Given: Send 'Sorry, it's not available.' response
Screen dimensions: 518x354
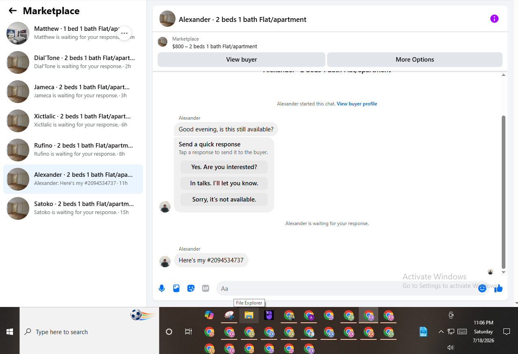Looking at the screenshot, I should click(x=224, y=200).
